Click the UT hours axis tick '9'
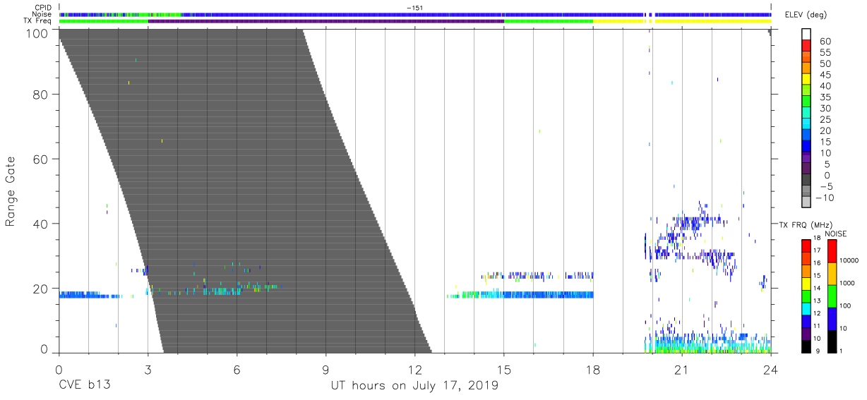The image size is (867, 400). 325,370
